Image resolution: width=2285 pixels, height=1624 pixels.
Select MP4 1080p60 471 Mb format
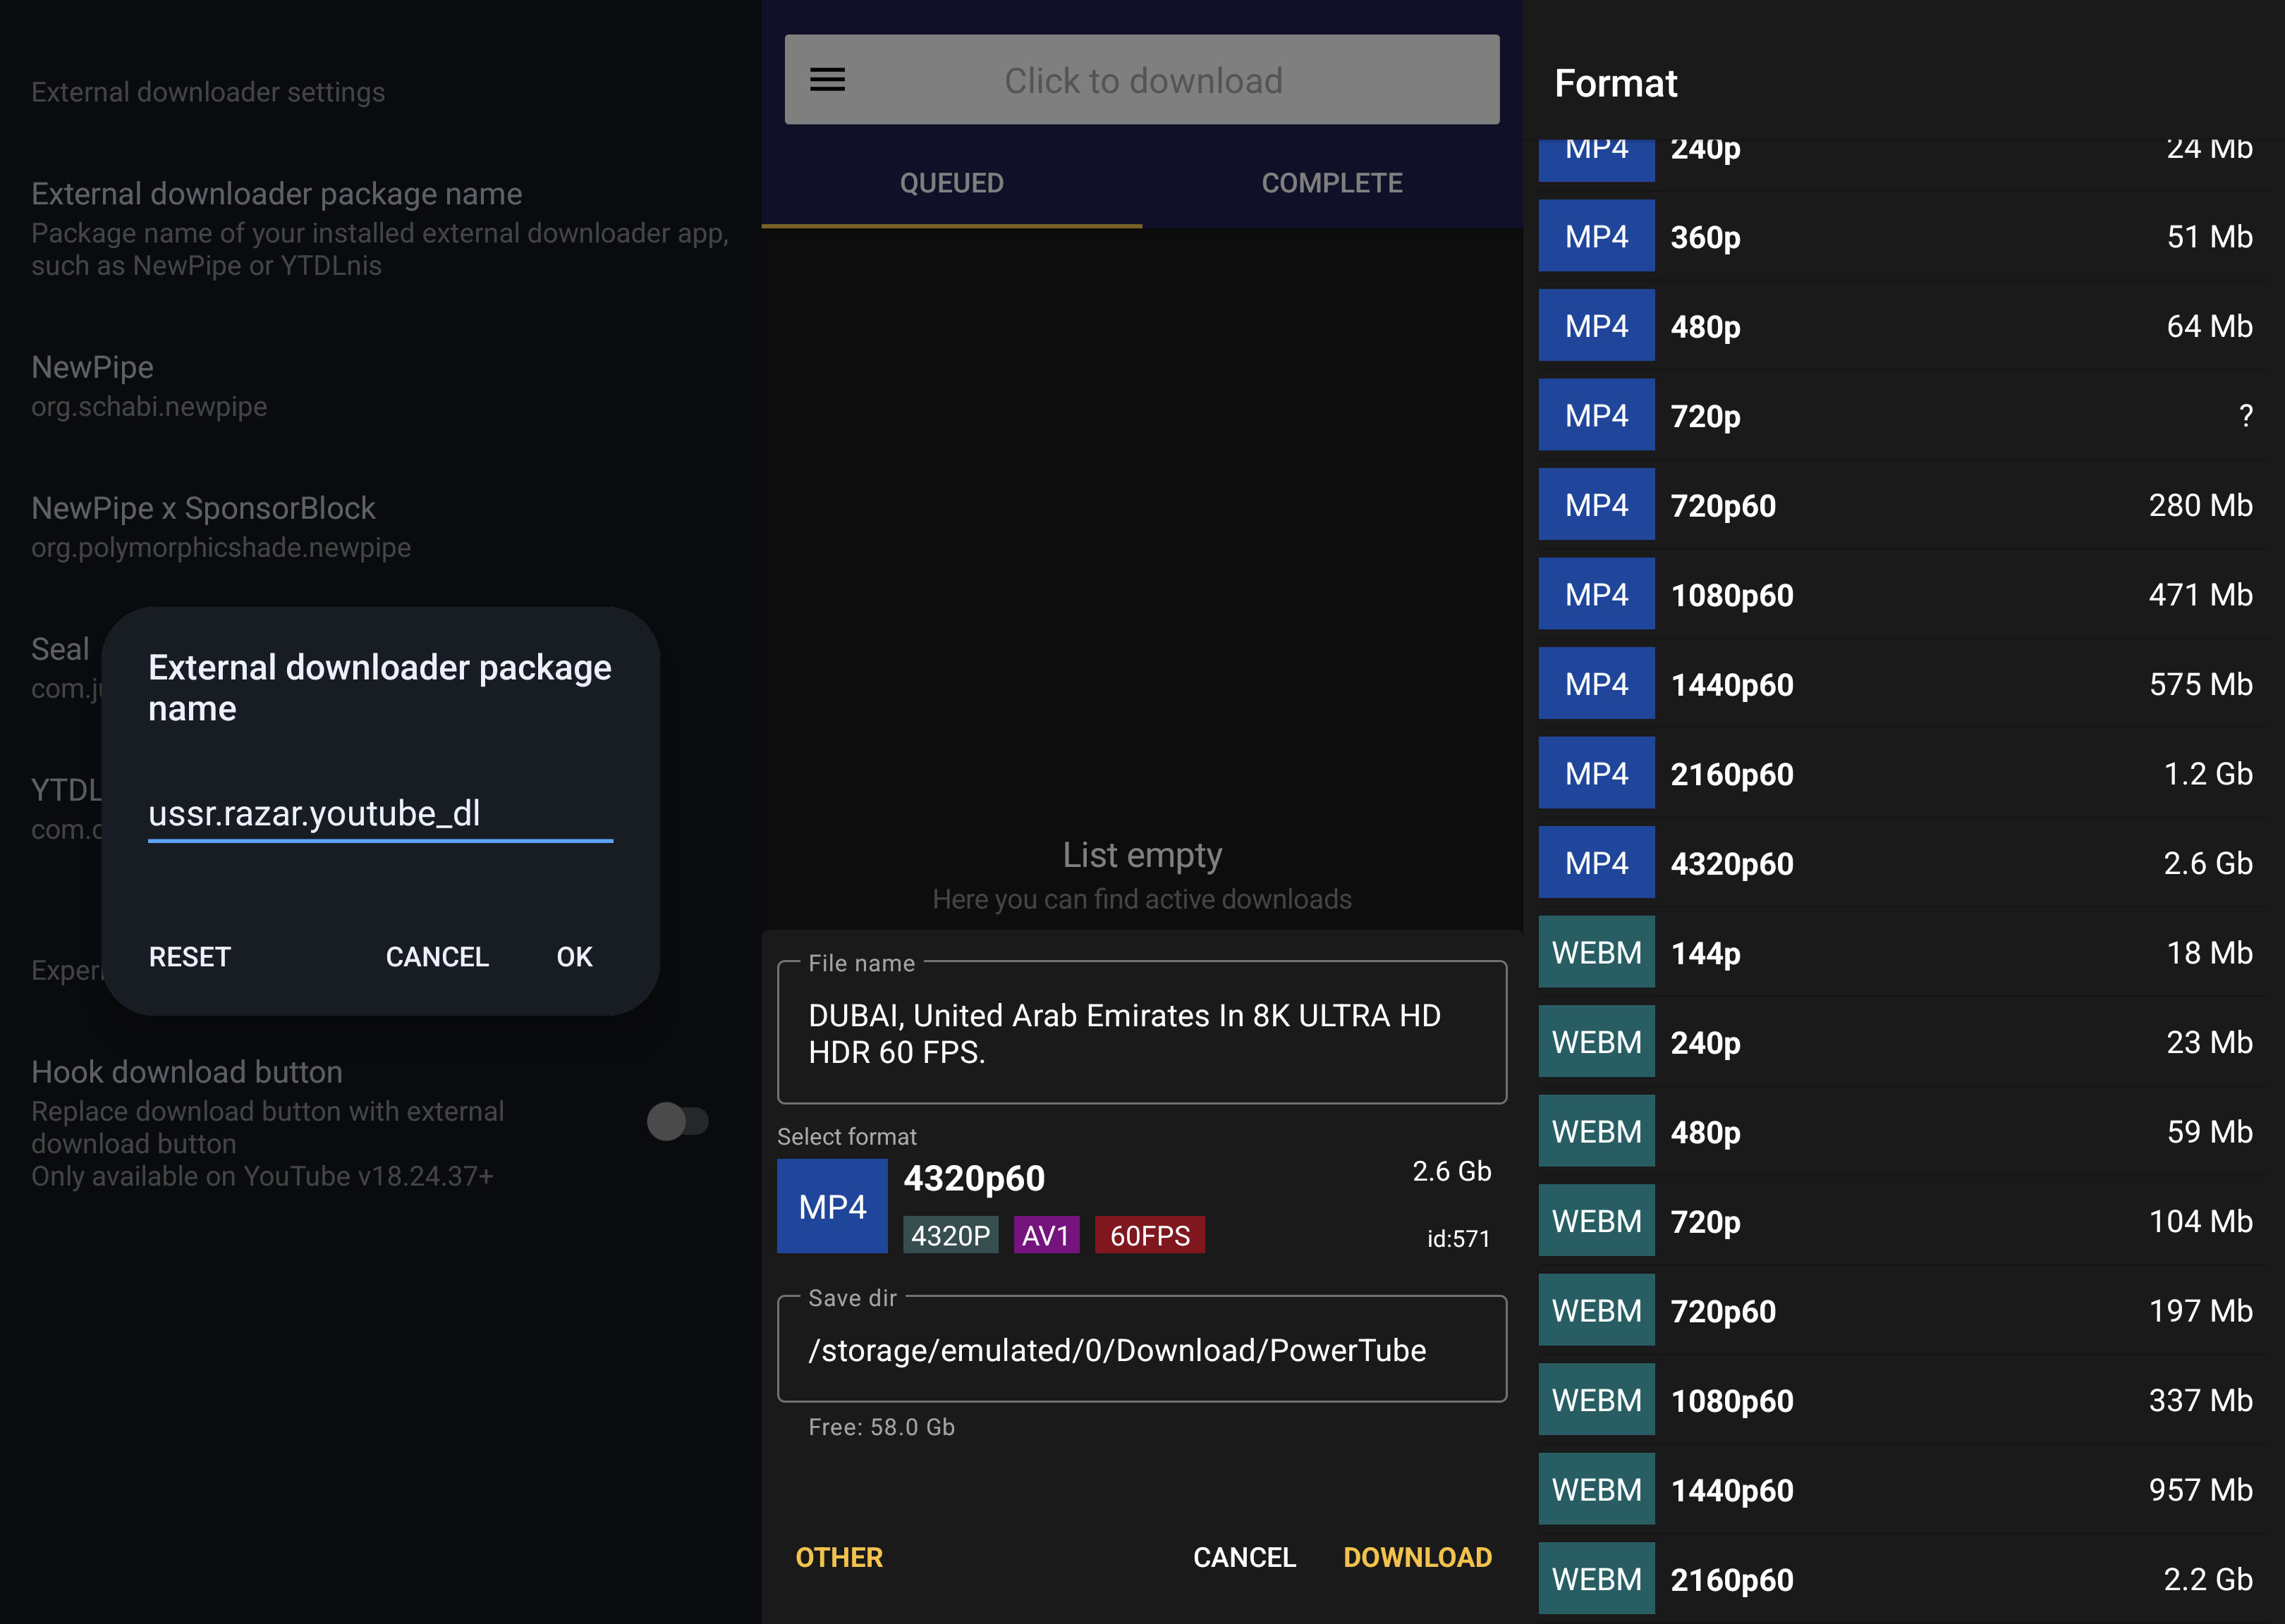1901,595
